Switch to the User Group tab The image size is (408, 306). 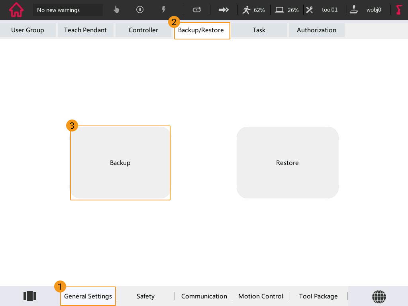(x=27, y=30)
